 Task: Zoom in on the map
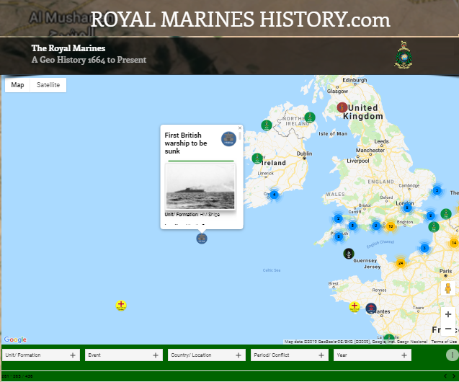(x=448, y=314)
